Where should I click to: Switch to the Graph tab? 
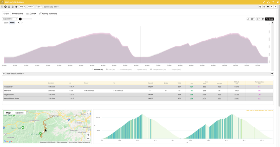[6, 13]
